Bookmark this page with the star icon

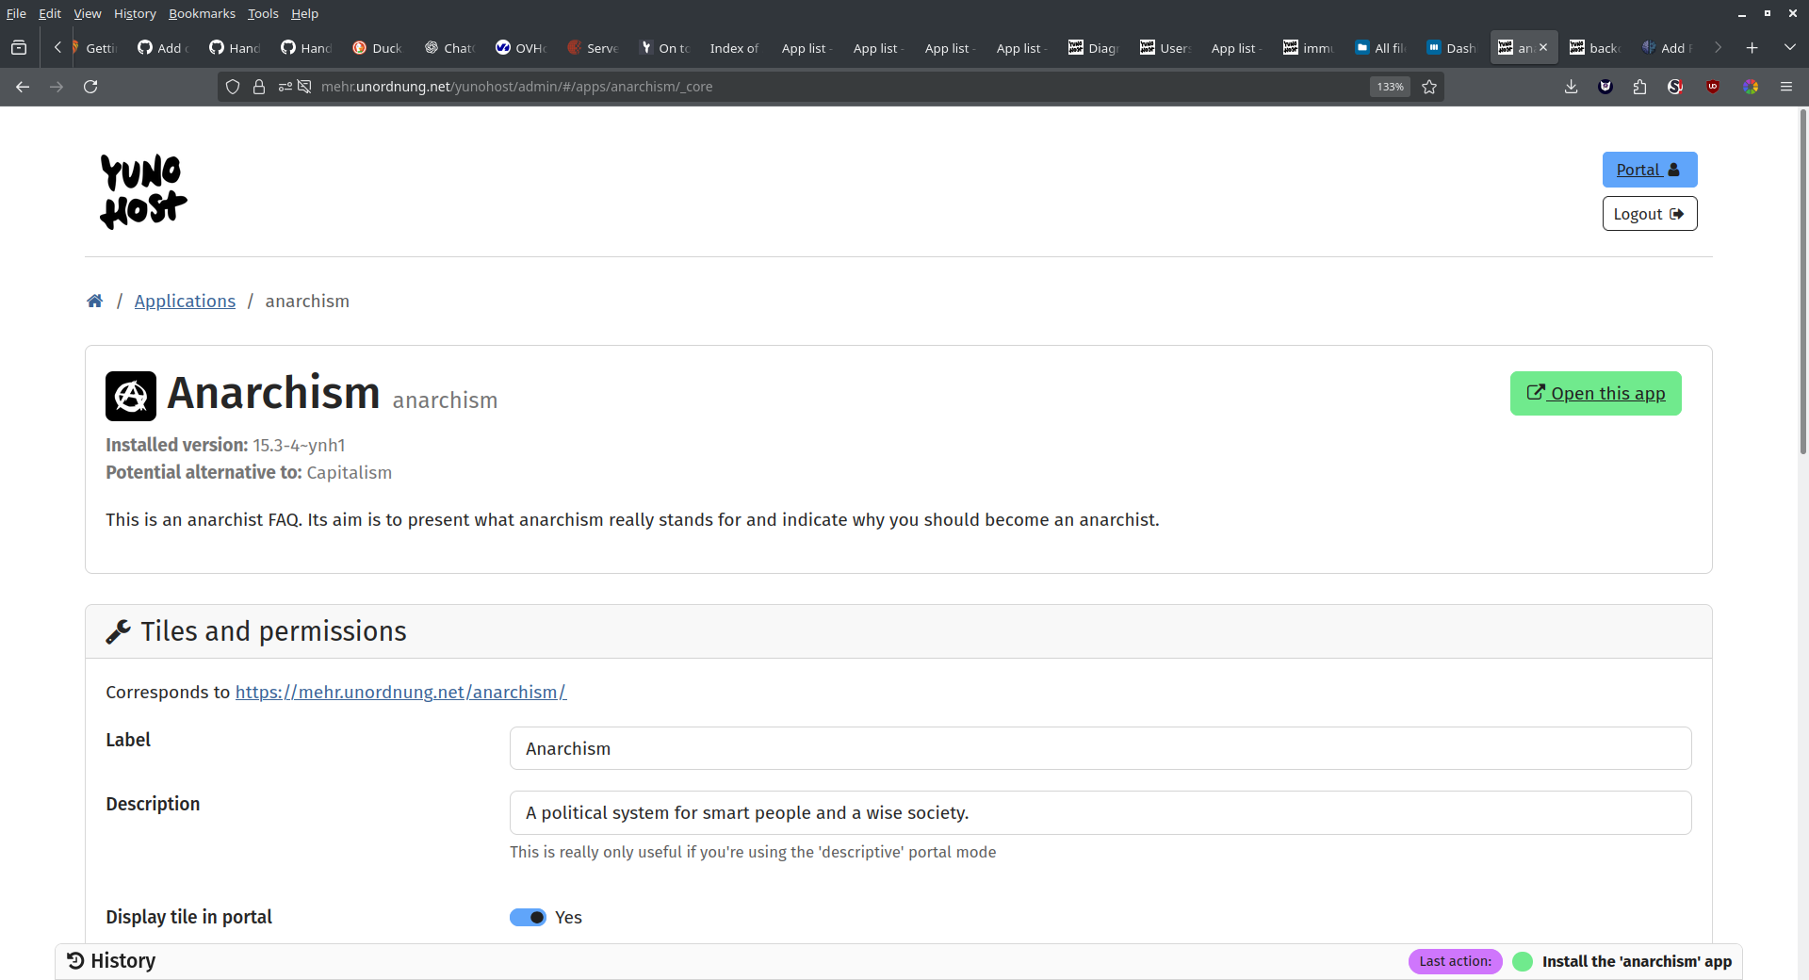click(x=1429, y=87)
